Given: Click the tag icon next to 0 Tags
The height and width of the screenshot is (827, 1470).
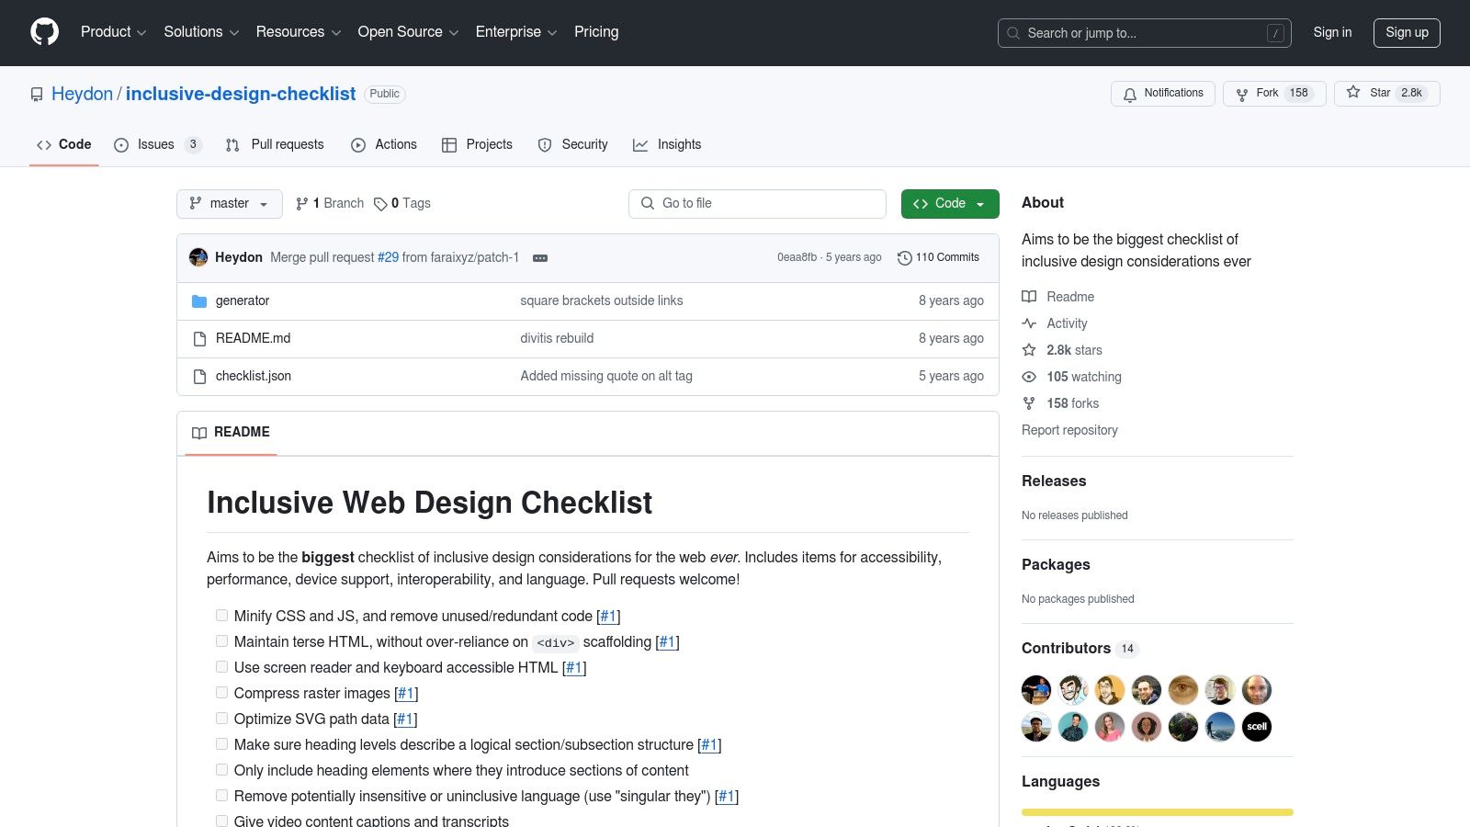Looking at the screenshot, I should tap(380, 204).
